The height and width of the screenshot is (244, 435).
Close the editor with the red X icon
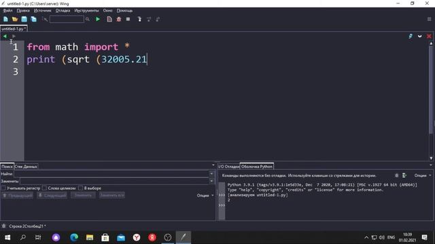pyautogui.click(x=429, y=36)
